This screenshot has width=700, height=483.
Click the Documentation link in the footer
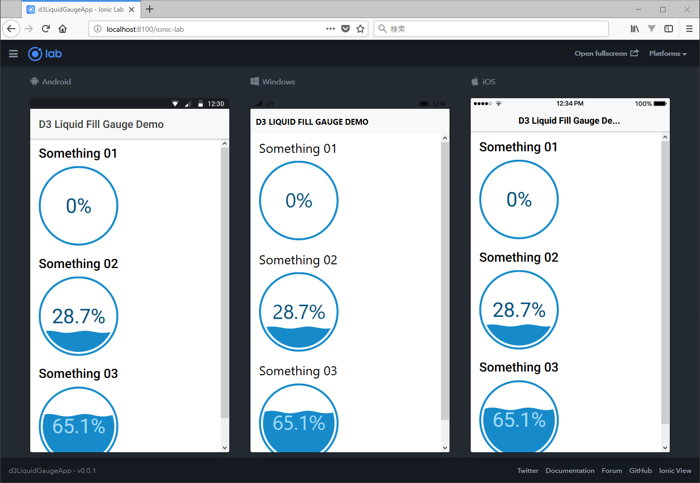click(x=570, y=470)
